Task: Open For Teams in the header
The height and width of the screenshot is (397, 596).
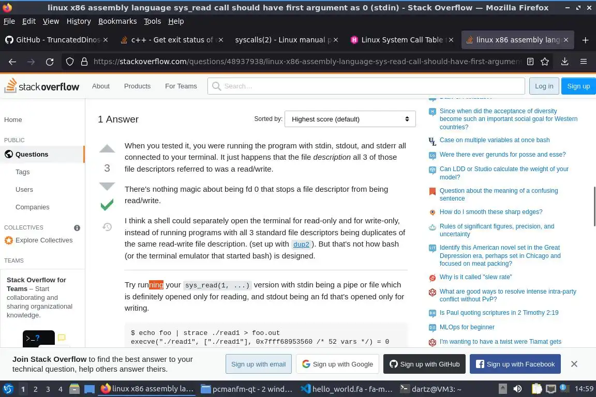Action: (181, 86)
